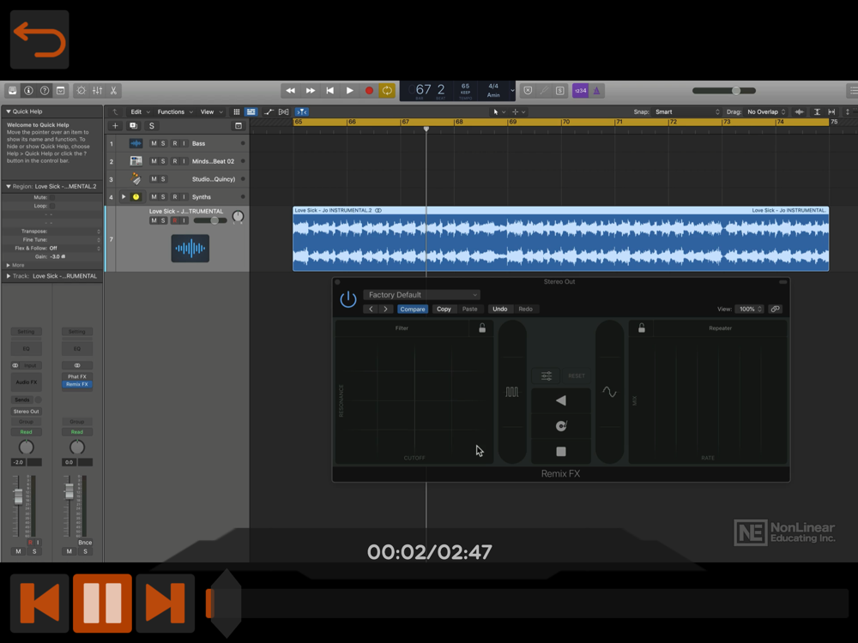Click the Logic fast forward button
This screenshot has height=643, width=858.
click(311, 91)
